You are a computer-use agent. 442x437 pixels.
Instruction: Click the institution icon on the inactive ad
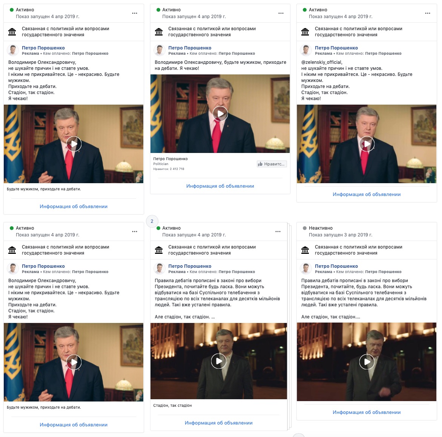tap(305, 250)
